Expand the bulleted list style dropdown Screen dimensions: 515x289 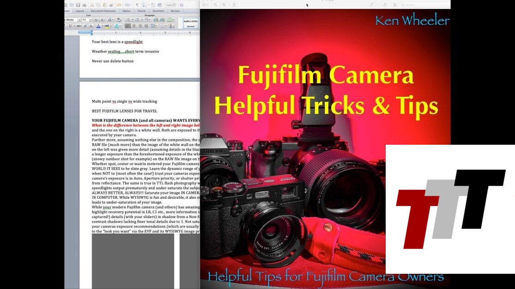pyautogui.click(x=132, y=20)
